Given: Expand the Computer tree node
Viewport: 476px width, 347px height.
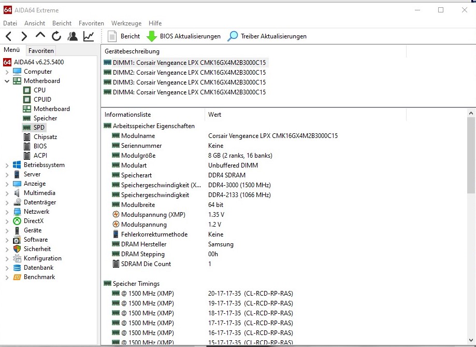Looking at the screenshot, I should tap(7, 72).
